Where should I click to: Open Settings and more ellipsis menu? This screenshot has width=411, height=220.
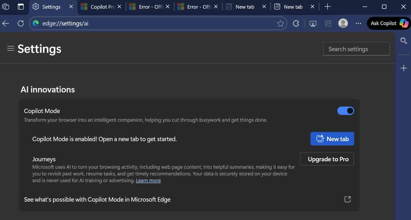click(x=358, y=23)
